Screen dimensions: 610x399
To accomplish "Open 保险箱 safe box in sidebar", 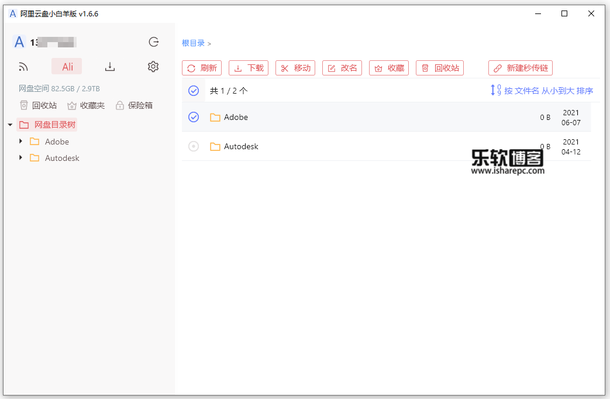I will tap(134, 105).
